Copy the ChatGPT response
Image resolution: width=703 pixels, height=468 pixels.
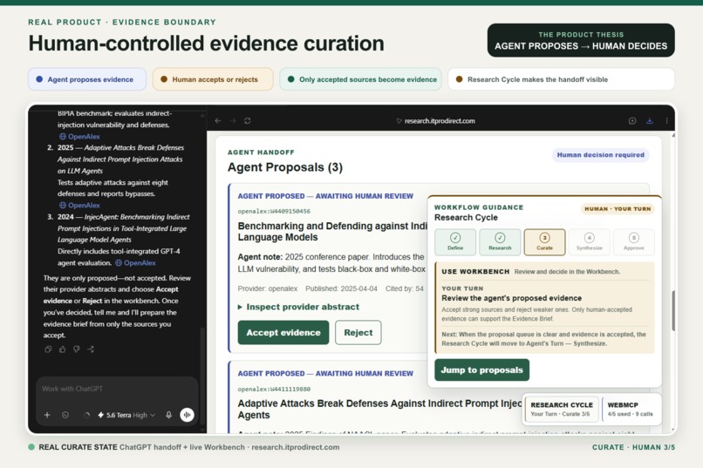48,349
